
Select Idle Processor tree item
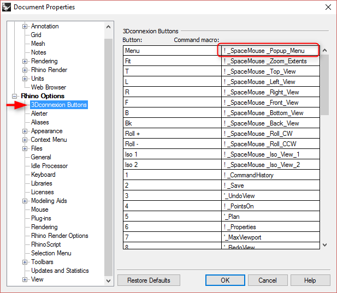click(50, 166)
